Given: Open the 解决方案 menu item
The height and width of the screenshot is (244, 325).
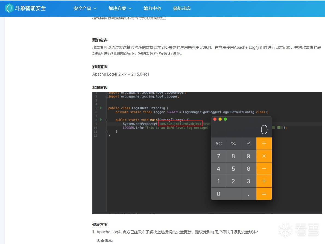Looking at the screenshot, I should 117,8.
